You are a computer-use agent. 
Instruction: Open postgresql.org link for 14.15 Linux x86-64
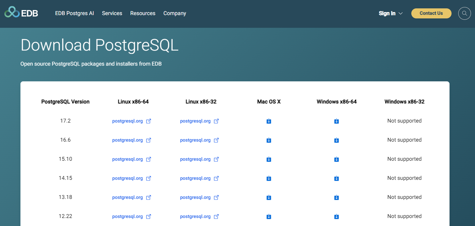click(x=128, y=178)
